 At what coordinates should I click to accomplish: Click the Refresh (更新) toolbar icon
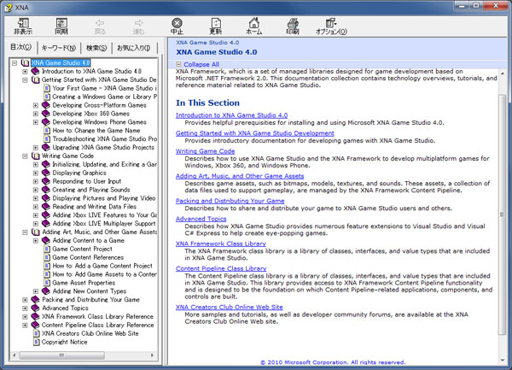[216, 23]
